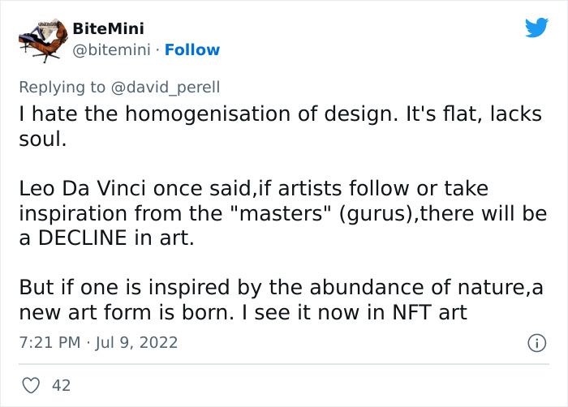Like the tweet with the heart icon
The width and height of the screenshot is (568, 407).
(x=30, y=386)
